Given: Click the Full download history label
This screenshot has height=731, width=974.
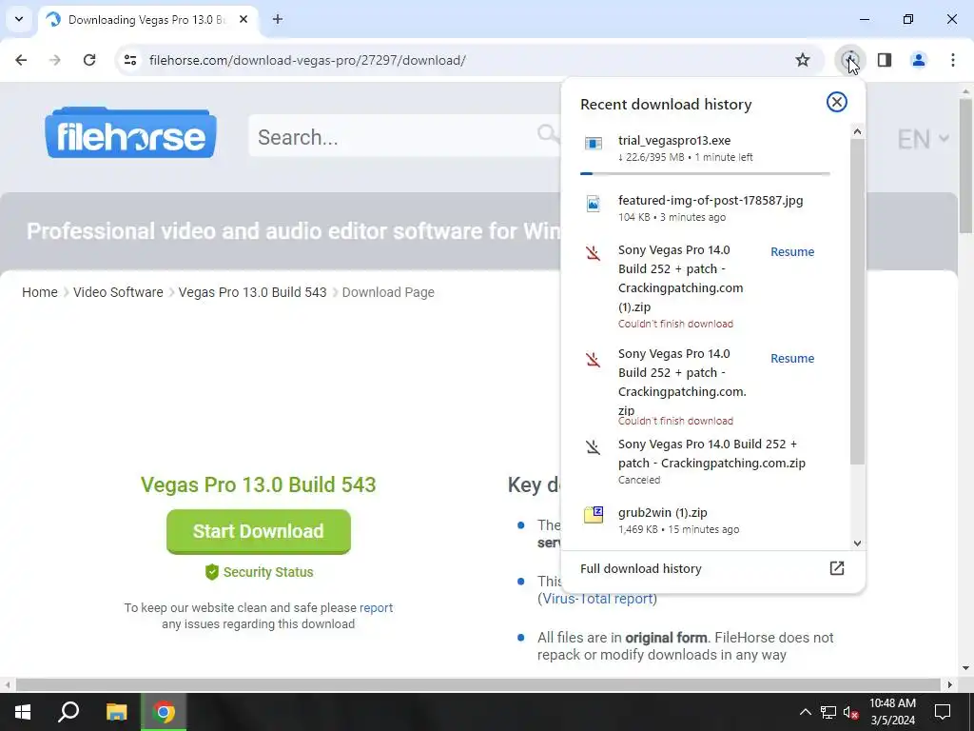Looking at the screenshot, I should click(640, 569).
